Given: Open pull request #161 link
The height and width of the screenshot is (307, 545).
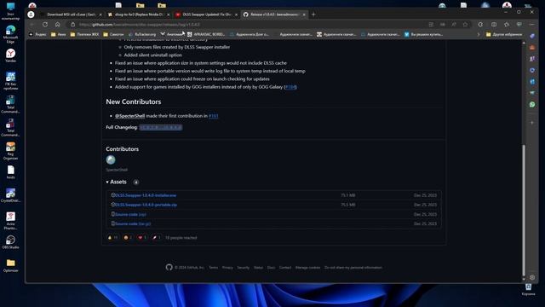Looking at the screenshot, I should (x=214, y=116).
